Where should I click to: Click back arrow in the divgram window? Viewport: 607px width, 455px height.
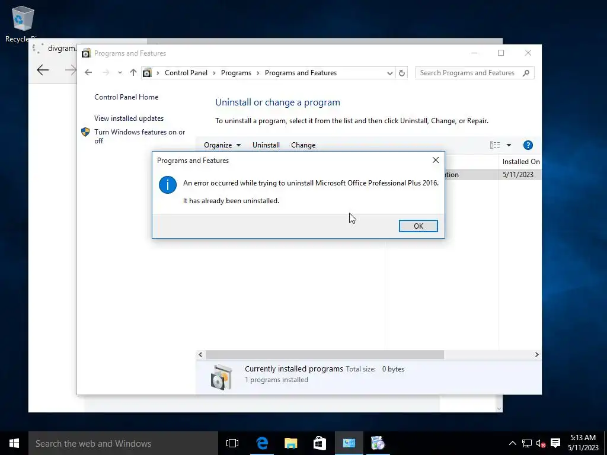coord(43,70)
